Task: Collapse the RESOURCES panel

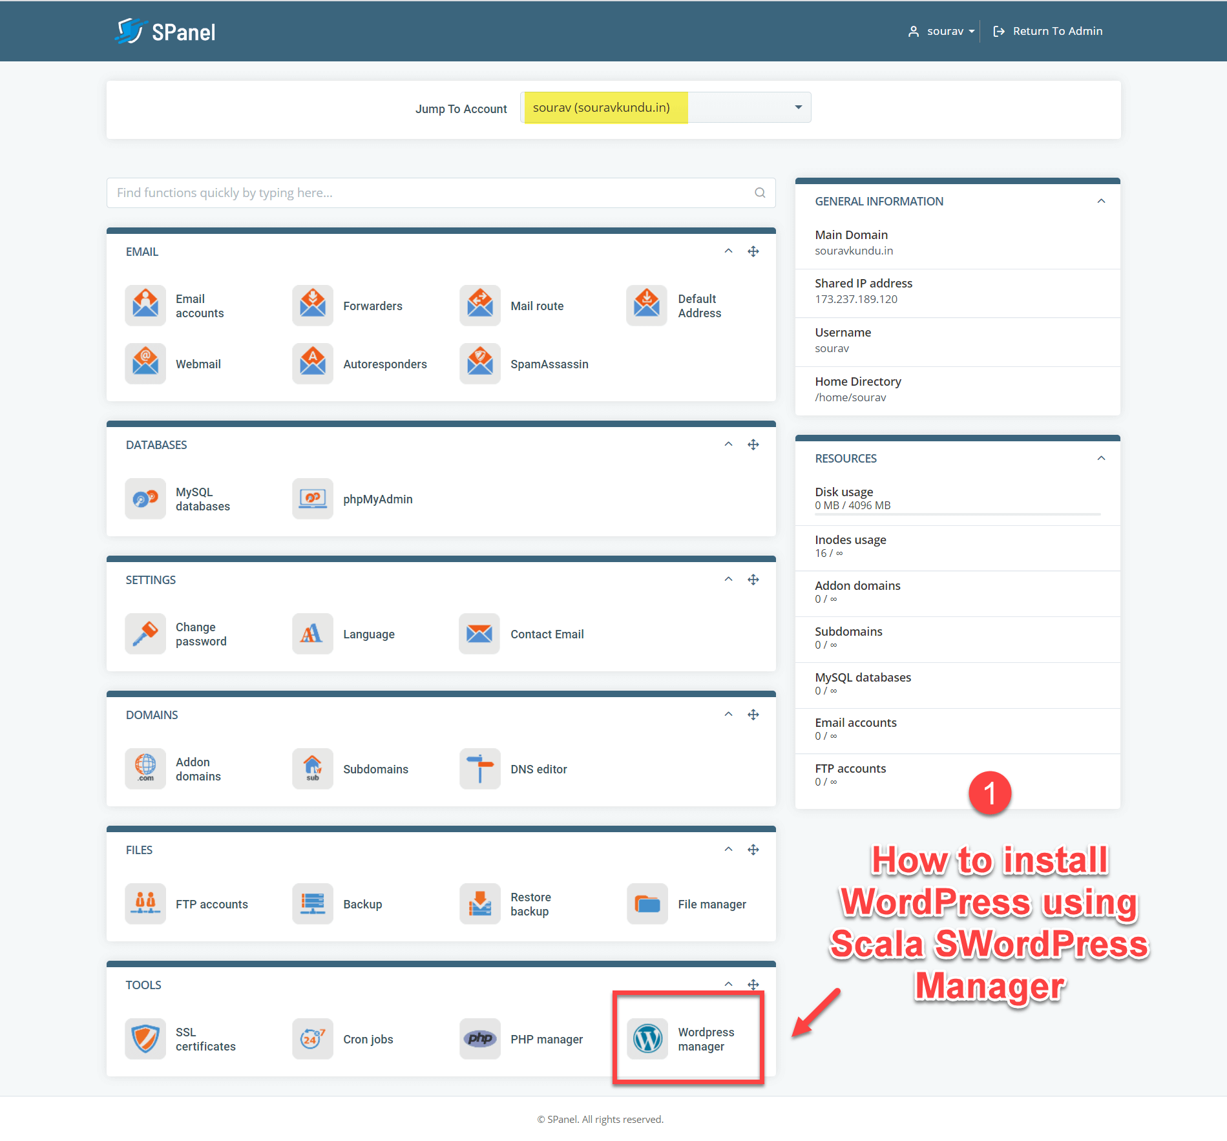Action: click(x=1101, y=458)
